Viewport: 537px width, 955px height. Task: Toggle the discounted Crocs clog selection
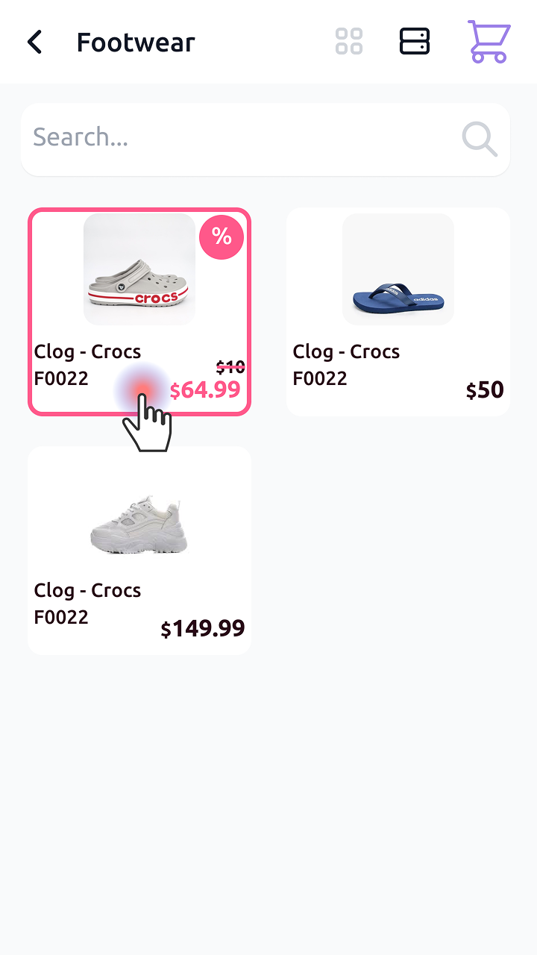139,311
